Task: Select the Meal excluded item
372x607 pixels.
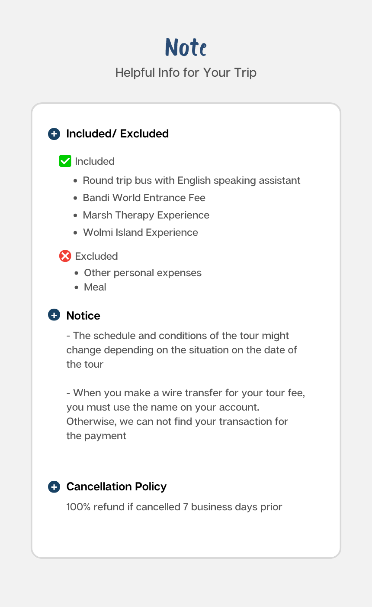Action: (x=95, y=287)
